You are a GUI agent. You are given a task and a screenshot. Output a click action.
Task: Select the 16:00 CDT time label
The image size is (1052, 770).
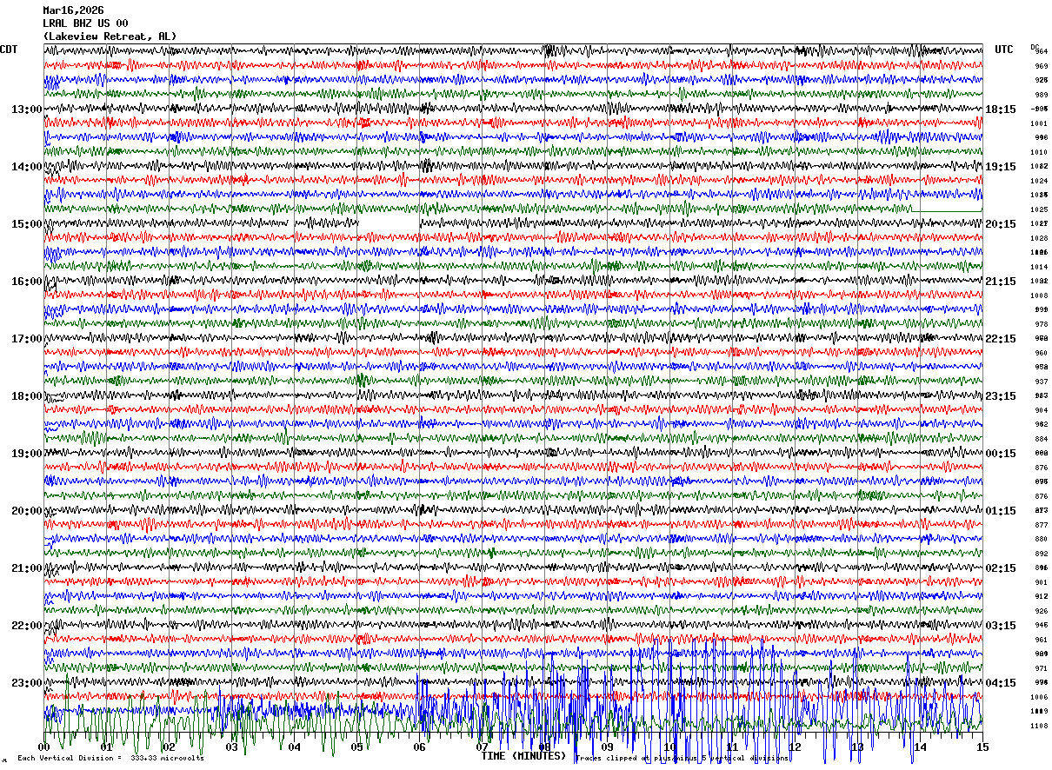coord(27,282)
